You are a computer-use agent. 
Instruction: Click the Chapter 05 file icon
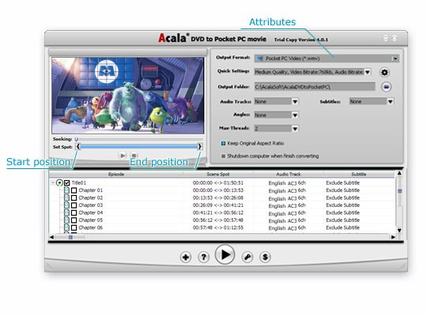[x=66, y=220]
